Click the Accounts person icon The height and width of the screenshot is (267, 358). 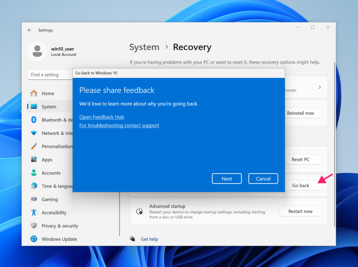pyautogui.click(x=34, y=173)
